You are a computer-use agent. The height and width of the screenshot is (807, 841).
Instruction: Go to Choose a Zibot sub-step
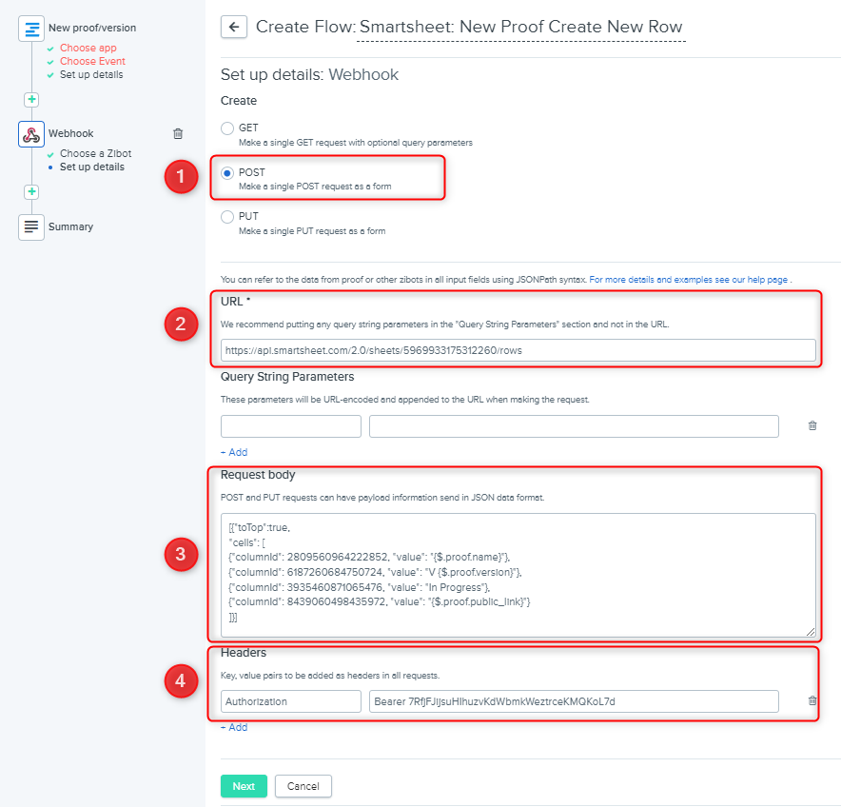click(x=95, y=153)
